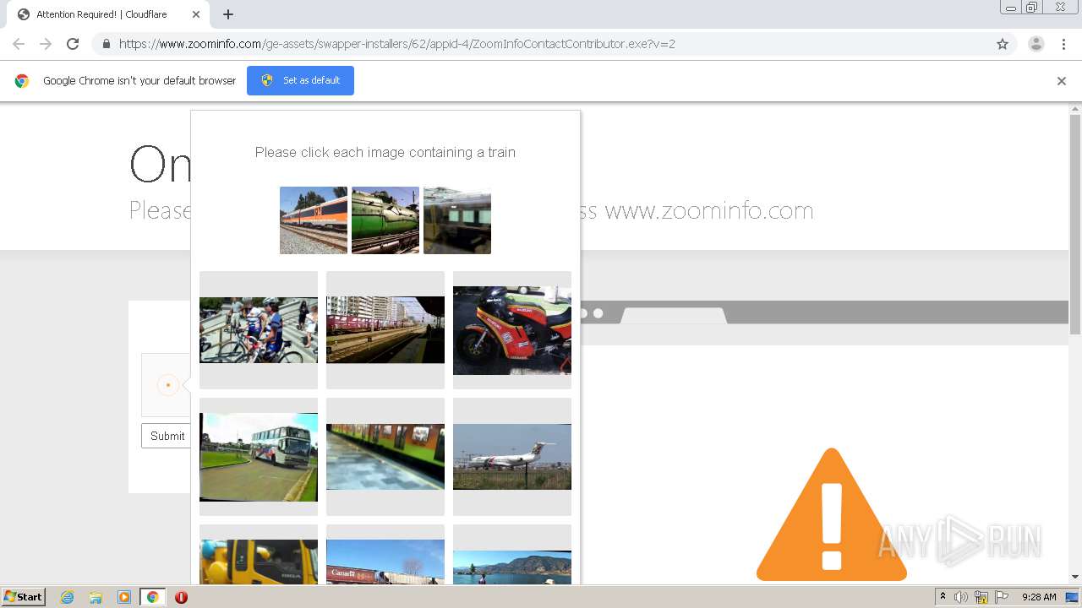Select the red motorcycle image
1082x608 pixels.
point(512,330)
